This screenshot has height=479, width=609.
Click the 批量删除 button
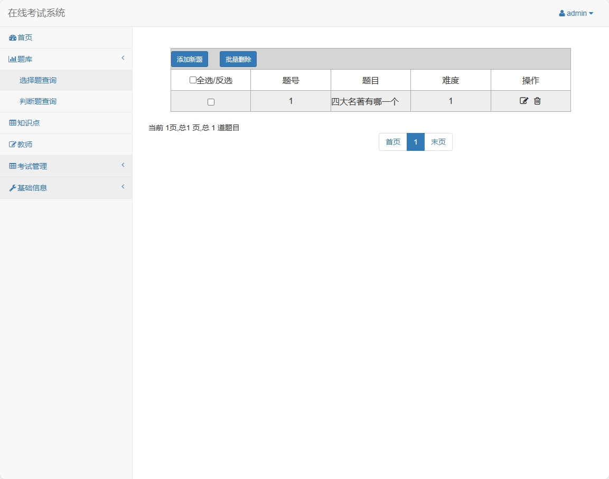[238, 59]
